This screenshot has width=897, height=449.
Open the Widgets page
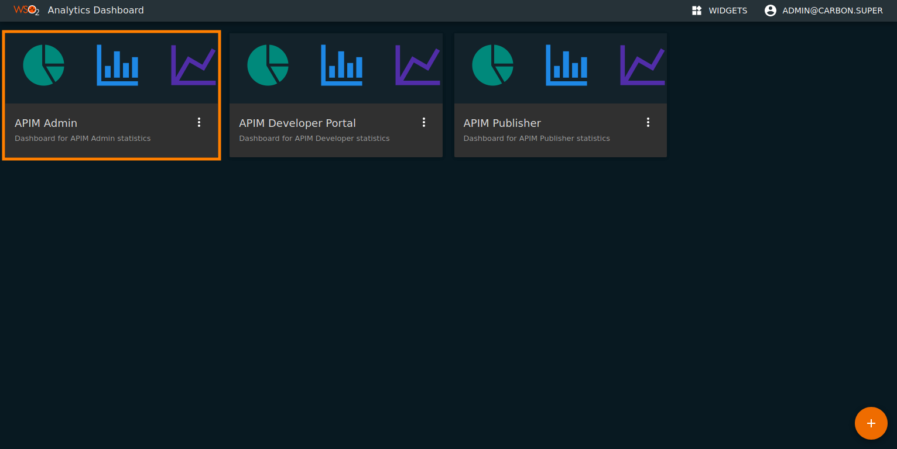point(720,11)
